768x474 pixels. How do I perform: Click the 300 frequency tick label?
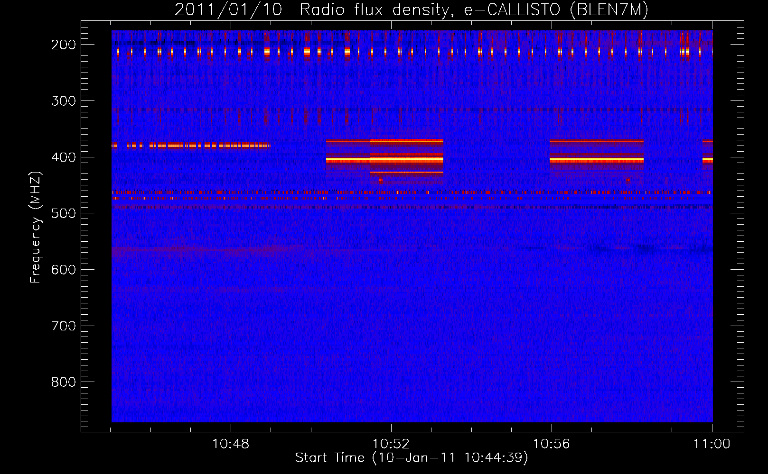click(64, 101)
